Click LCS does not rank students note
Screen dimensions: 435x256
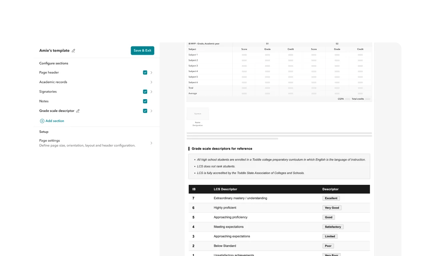216,166
